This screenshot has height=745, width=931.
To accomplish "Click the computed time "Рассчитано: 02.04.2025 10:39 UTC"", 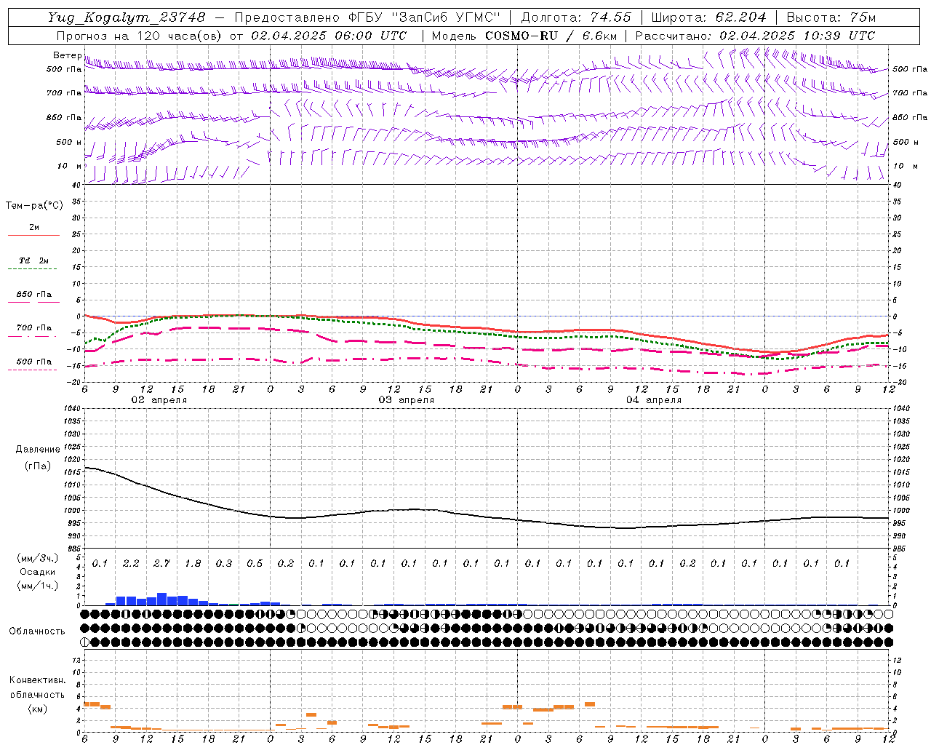I will [x=755, y=36].
